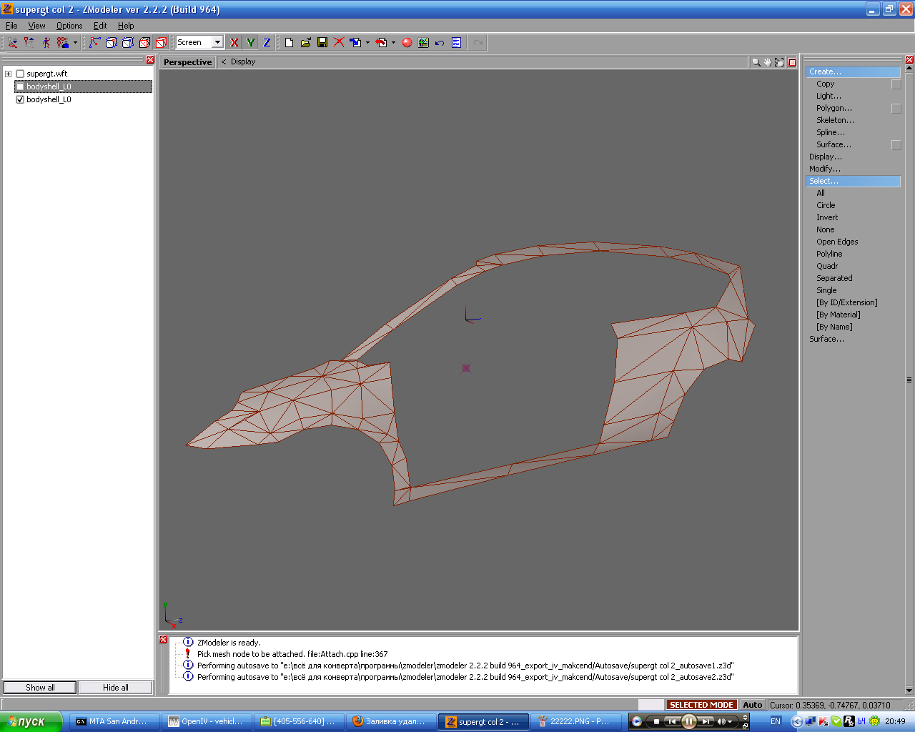Check the supergt.wft visibility checkbox
915x732 pixels.
coord(20,74)
